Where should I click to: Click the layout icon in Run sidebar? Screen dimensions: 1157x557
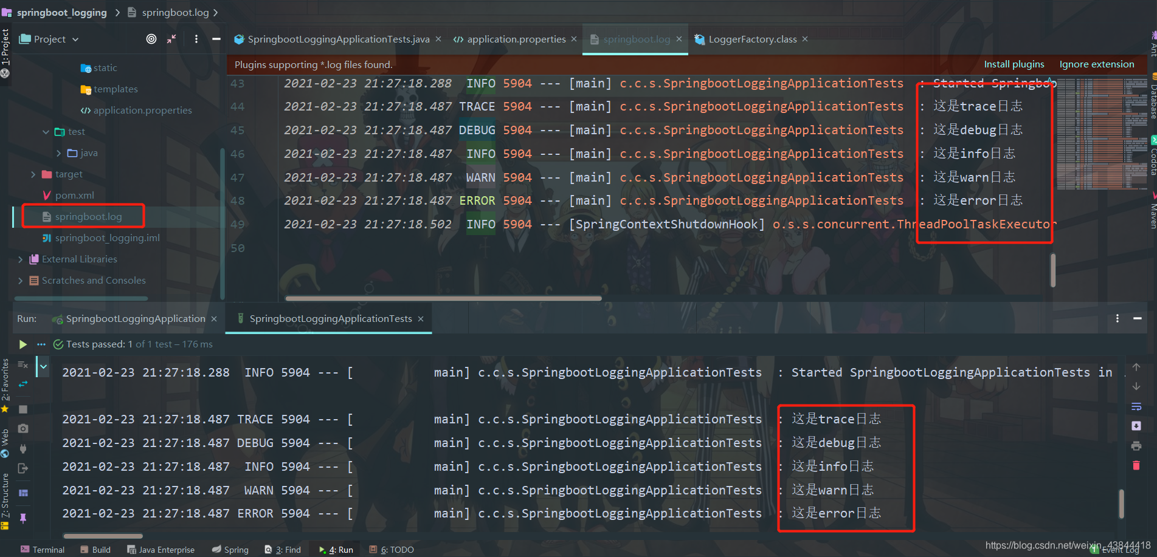coord(23,493)
